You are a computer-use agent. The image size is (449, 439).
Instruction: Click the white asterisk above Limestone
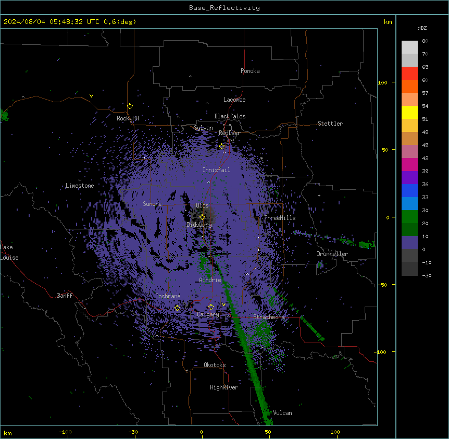(x=80, y=180)
